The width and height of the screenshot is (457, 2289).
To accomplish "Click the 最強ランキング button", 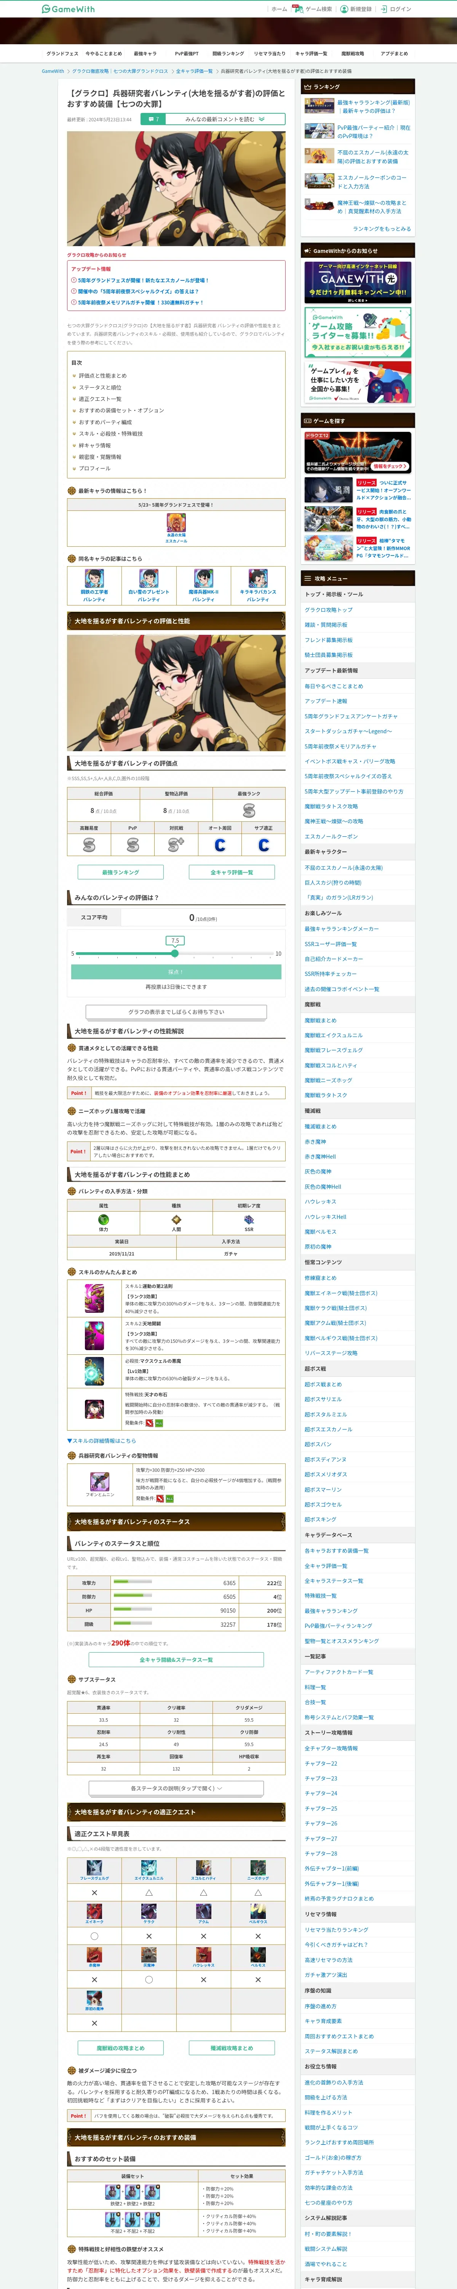I will (121, 872).
